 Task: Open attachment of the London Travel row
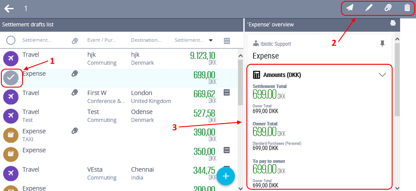tap(75, 92)
